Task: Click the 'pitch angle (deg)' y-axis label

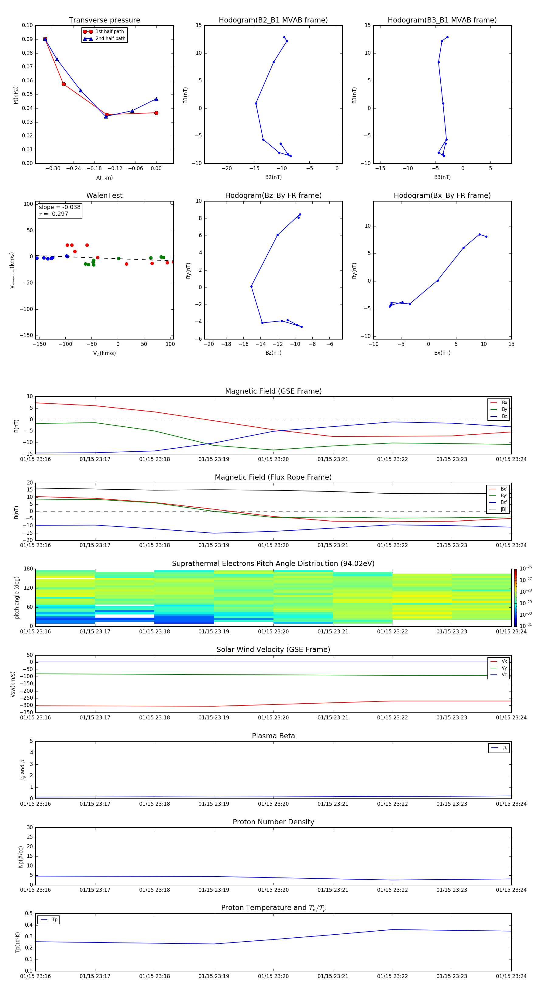Action: point(17,598)
